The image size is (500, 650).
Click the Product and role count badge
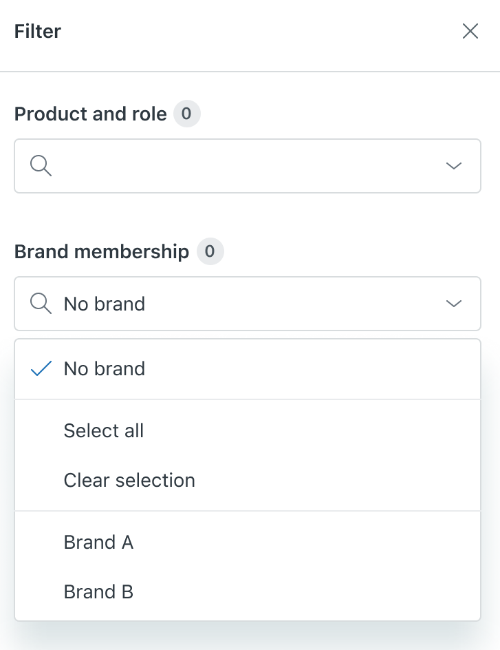pos(186,114)
